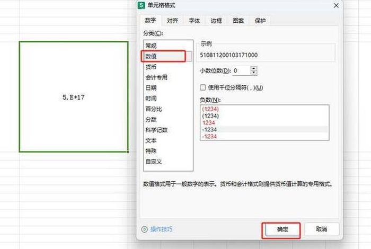The image size is (371, 249).
Task: Click the WPS S logo icon
Action: (142, 5)
